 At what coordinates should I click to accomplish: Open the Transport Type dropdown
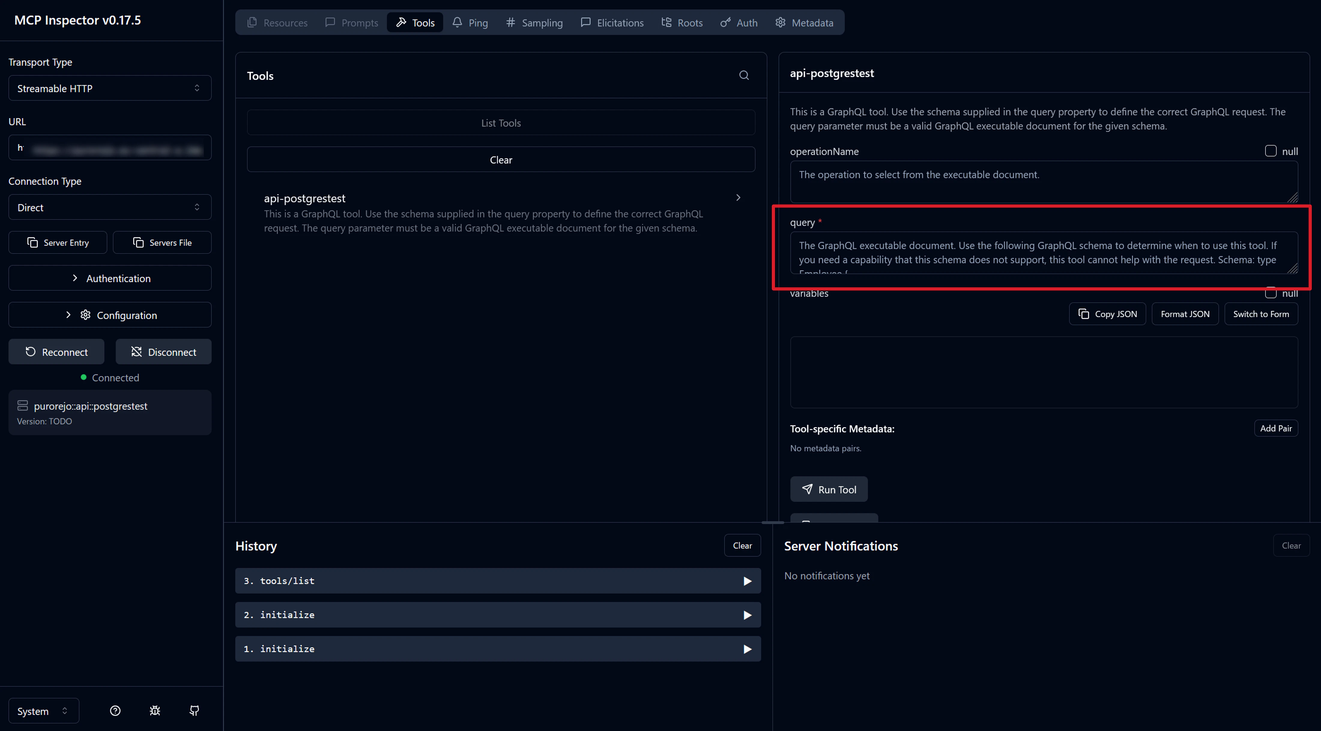click(110, 88)
